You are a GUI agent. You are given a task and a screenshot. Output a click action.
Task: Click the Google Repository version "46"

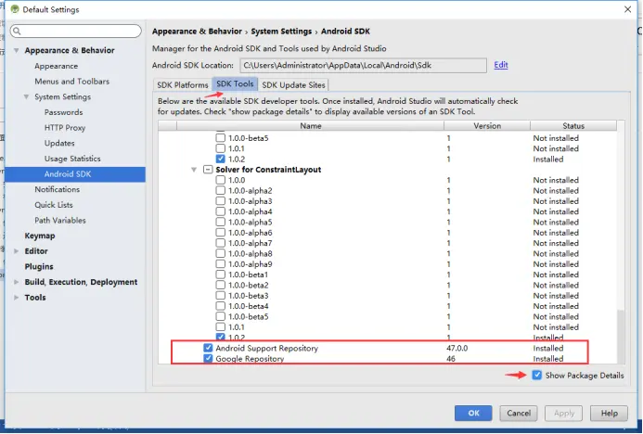pos(451,359)
